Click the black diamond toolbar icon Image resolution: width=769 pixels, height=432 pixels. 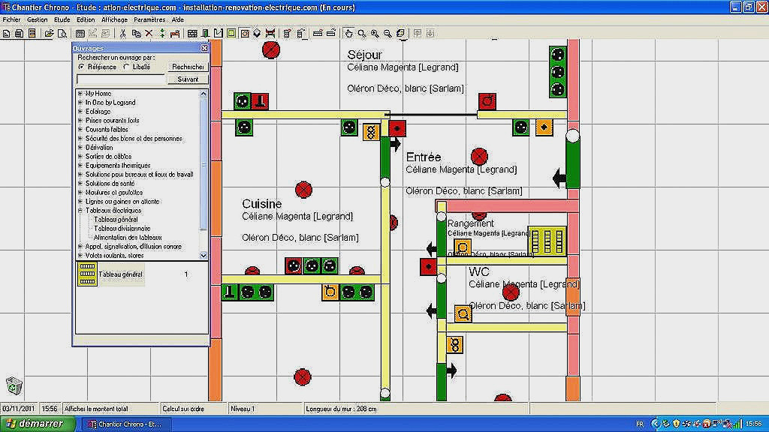(257, 33)
